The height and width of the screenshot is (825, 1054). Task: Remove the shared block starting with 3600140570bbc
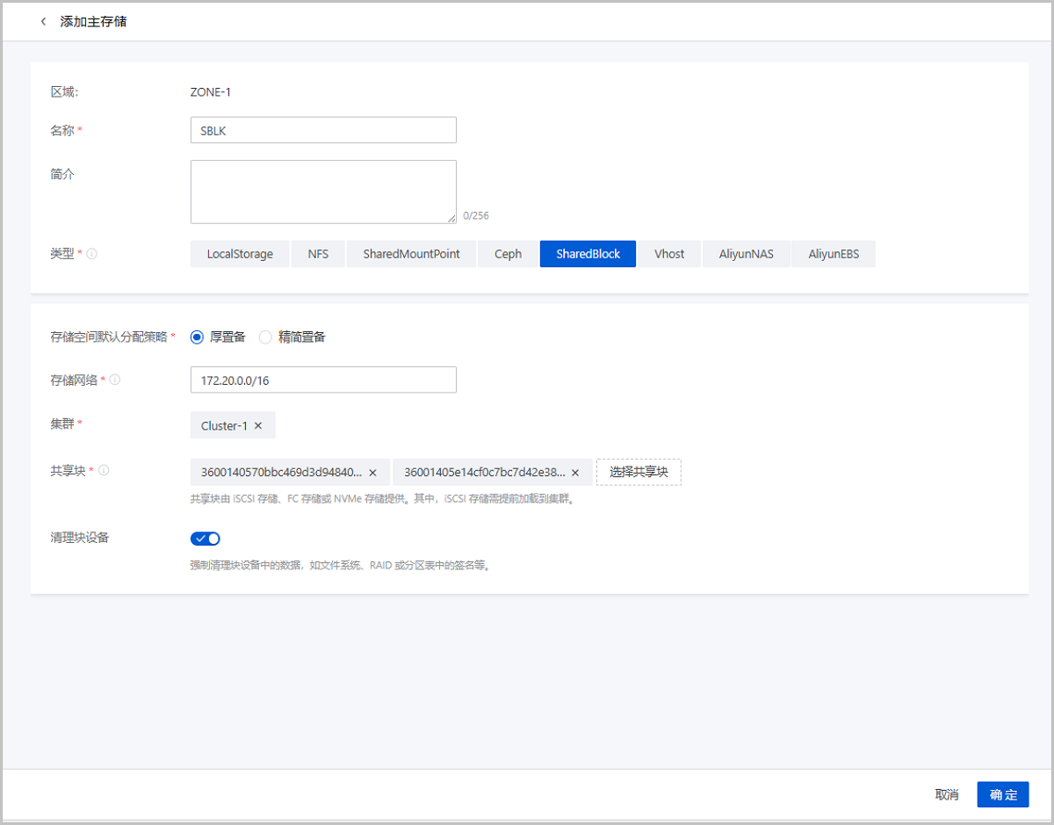(372, 472)
